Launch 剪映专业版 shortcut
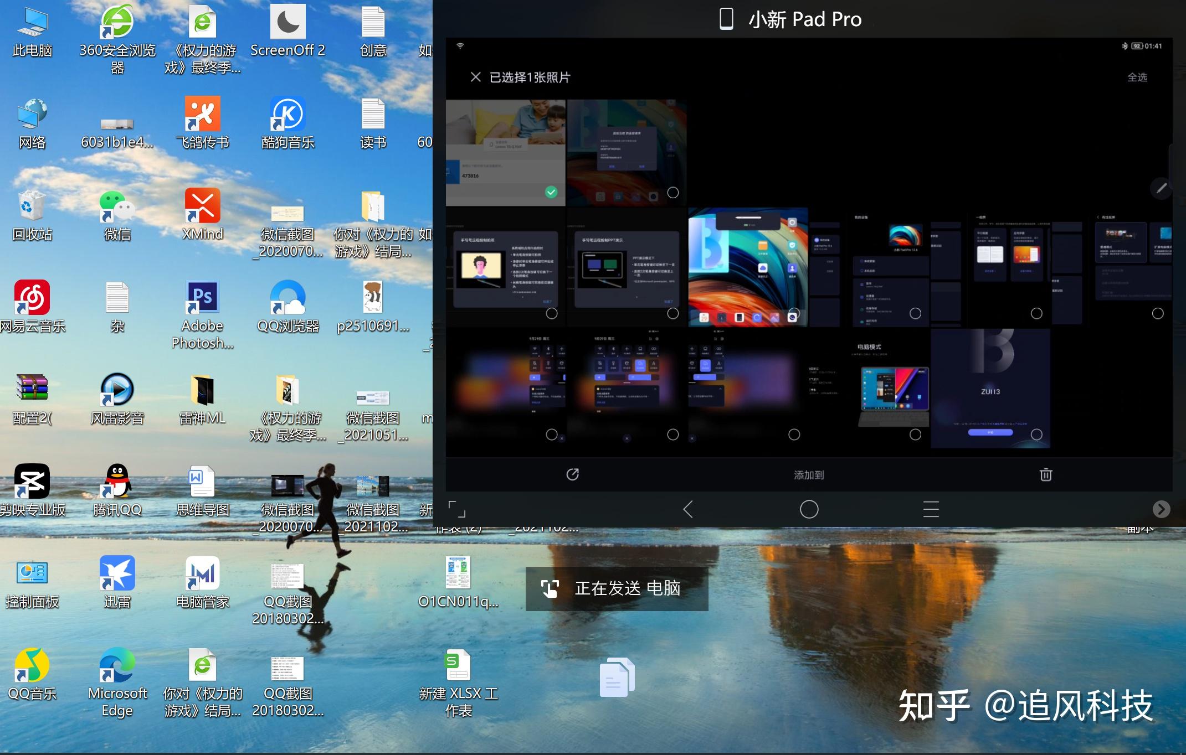Viewport: 1186px width, 755px height. click(32, 490)
